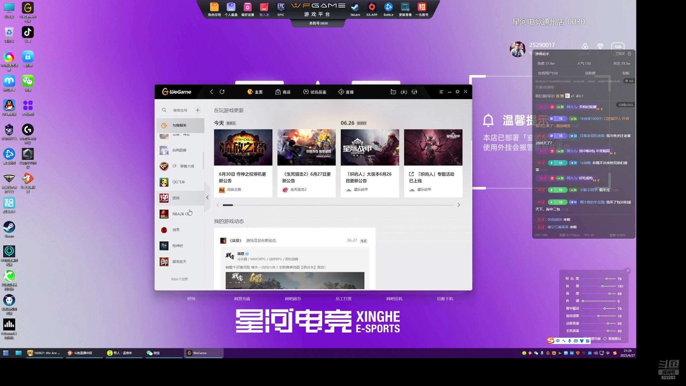Image resolution: width=686 pixels, height=386 pixels.
Task: Select 枪神纪 in the game list
Action: [x=180, y=246]
